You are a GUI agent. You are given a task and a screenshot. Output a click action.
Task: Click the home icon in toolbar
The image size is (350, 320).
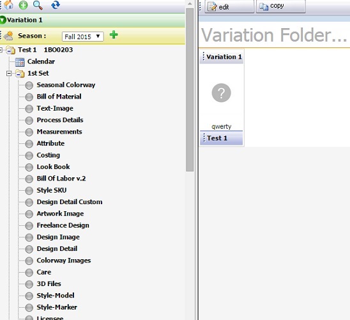click(8, 4)
